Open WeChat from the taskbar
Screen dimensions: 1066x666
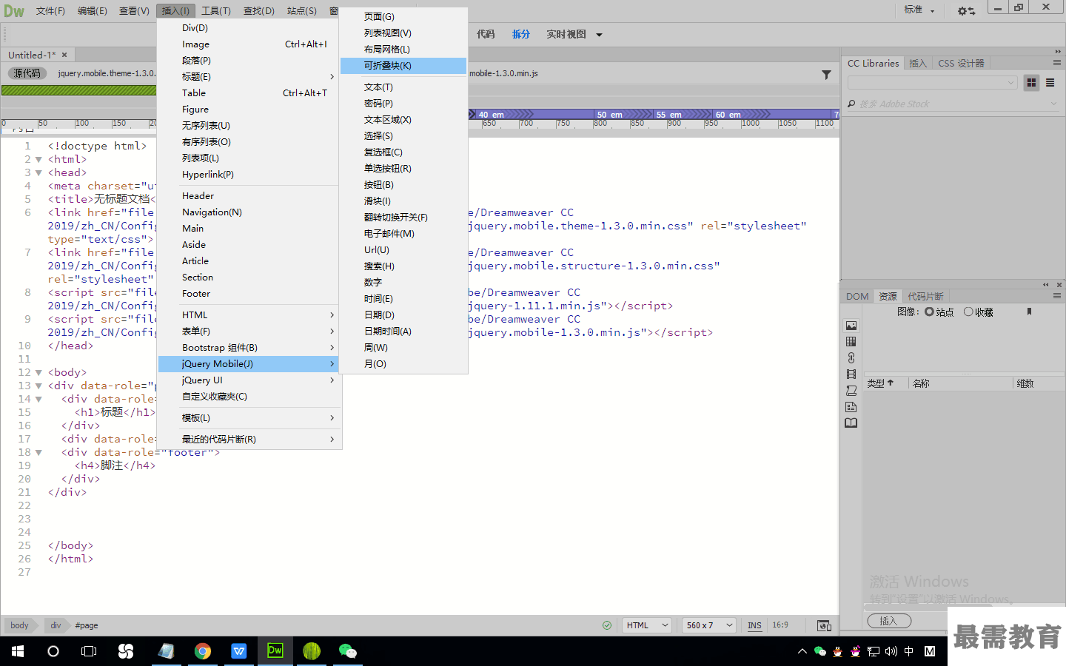[x=347, y=651]
